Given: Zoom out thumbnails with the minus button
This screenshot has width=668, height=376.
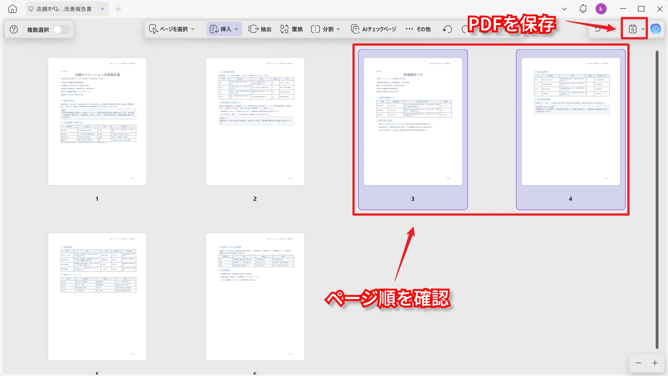Looking at the screenshot, I should click(639, 363).
